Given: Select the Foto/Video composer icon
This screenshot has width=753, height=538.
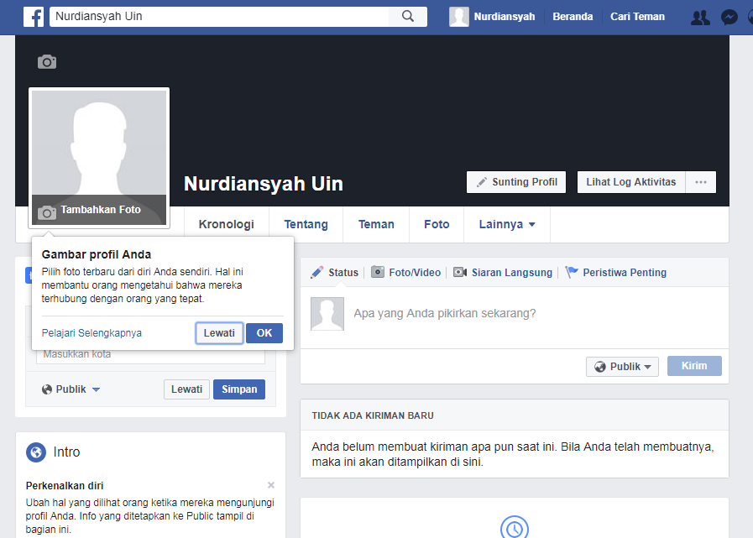Looking at the screenshot, I should coord(379,272).
